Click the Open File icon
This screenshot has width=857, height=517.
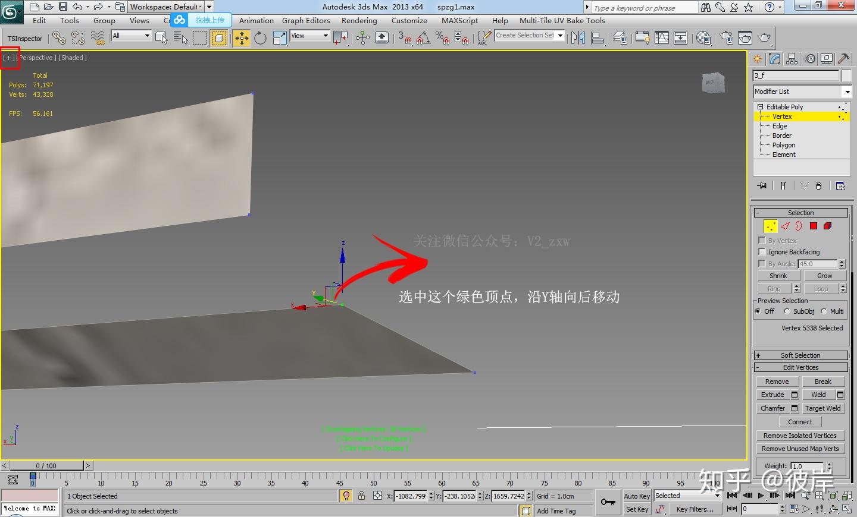click(48, 7)
